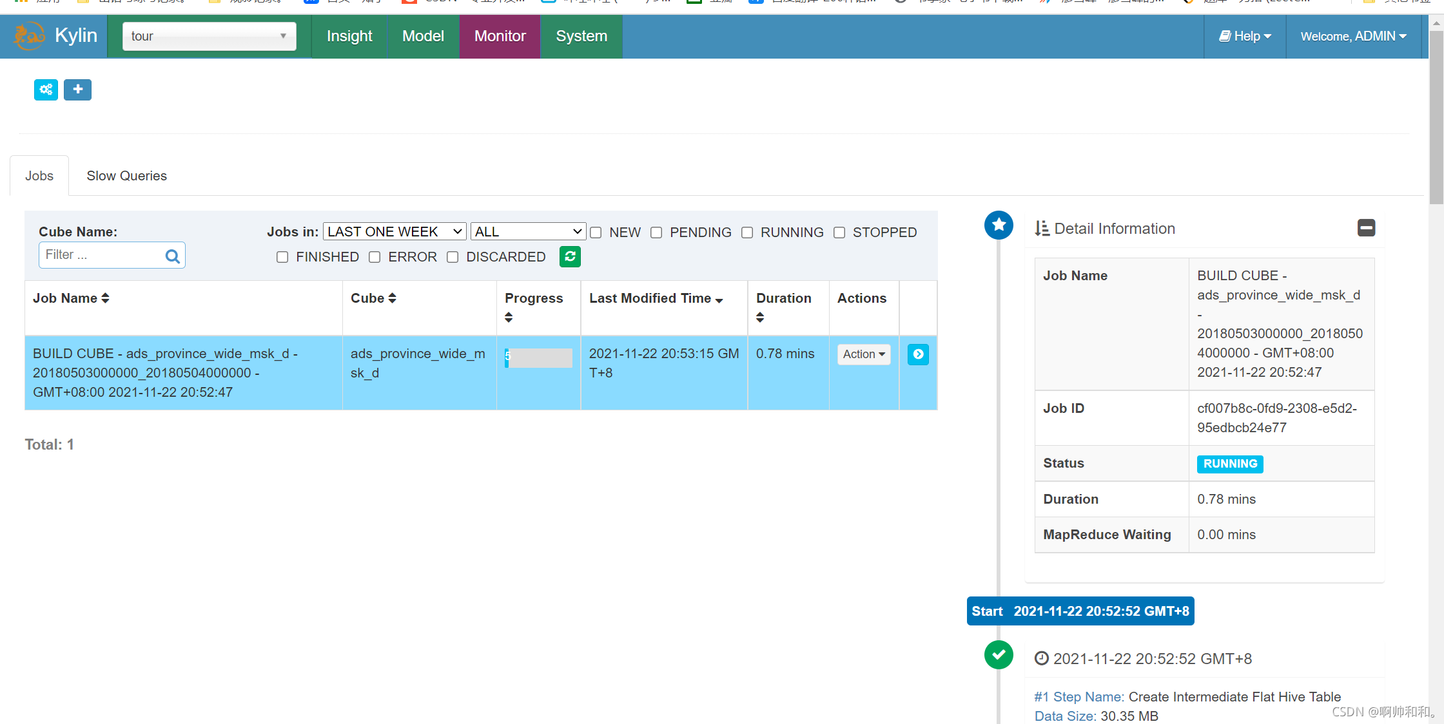Open the tour project selector dropdown
The height and width of the screenshot is (724, 1444).
tap(209, 36)
